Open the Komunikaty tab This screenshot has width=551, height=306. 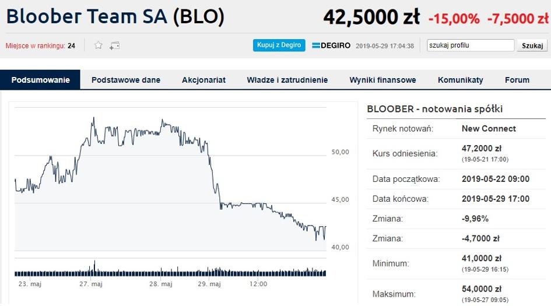point(461,80)
